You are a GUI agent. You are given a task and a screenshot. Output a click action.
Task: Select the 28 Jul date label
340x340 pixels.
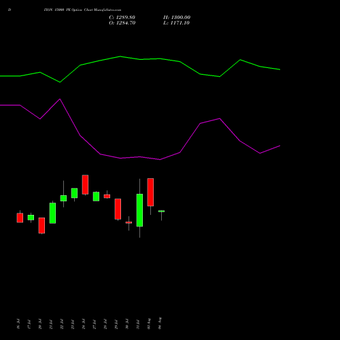click(x=105, y=324)
